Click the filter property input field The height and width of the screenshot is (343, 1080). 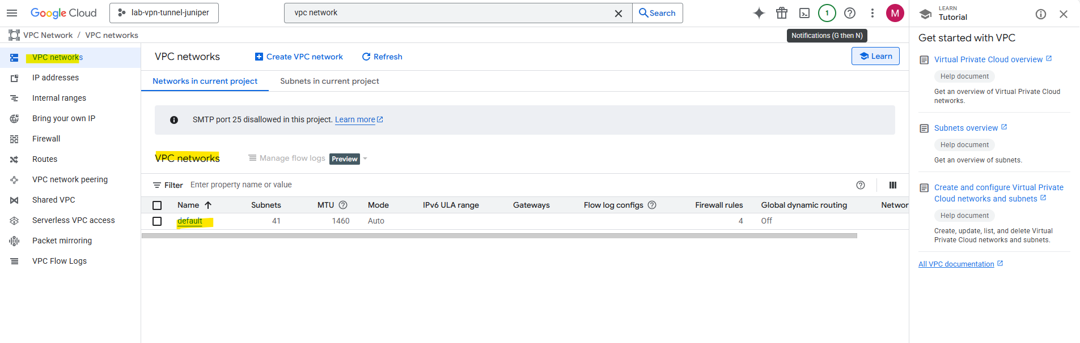tap(519, 185)
